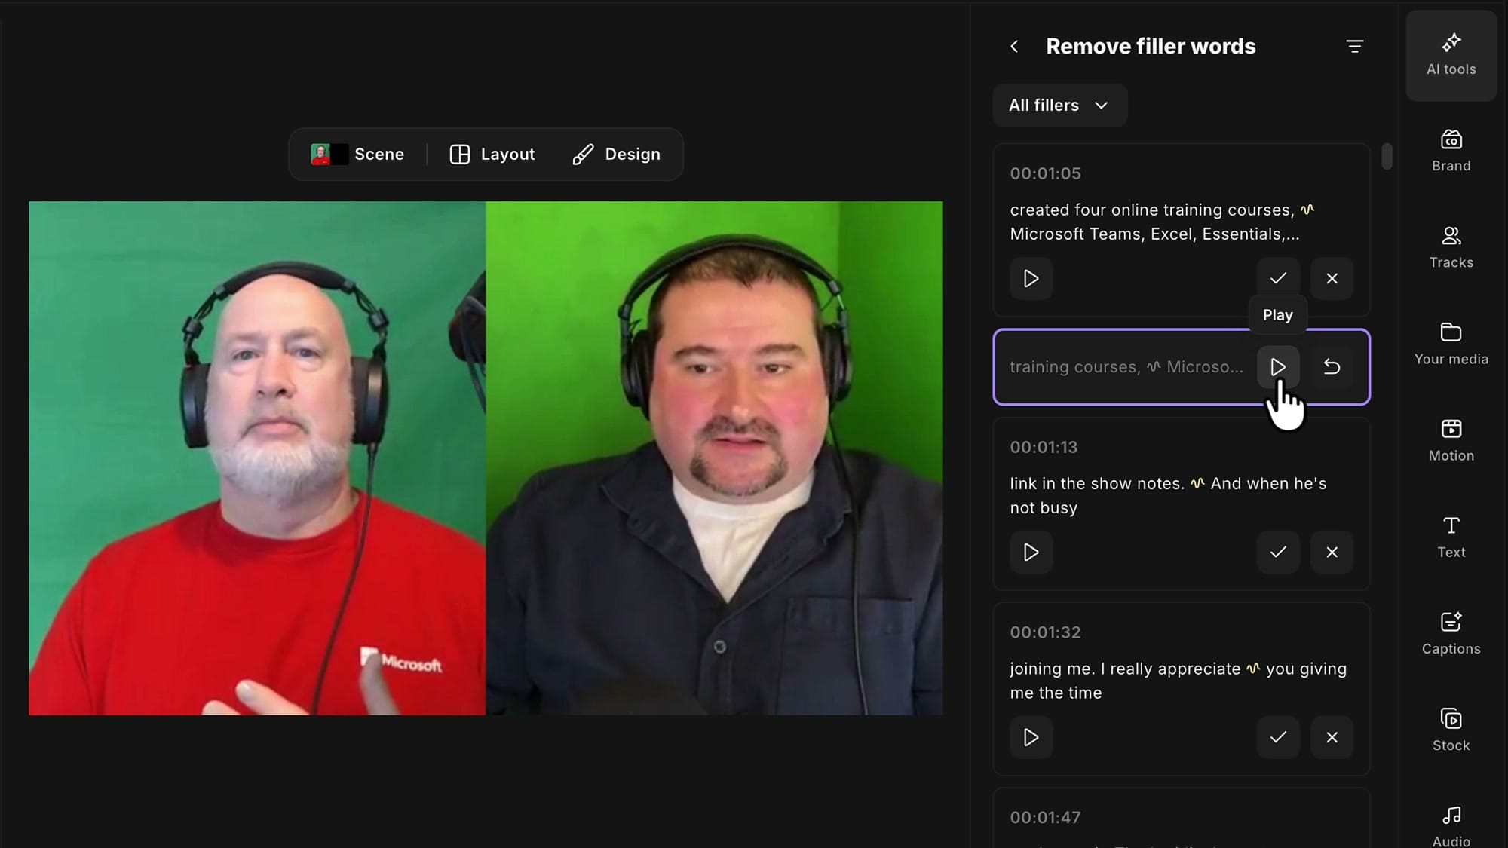
Task: Play the 00:01:13 filler clip
Action: click(1031, 552)
